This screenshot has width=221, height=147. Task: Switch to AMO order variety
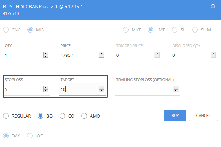(x=84, y=116)
